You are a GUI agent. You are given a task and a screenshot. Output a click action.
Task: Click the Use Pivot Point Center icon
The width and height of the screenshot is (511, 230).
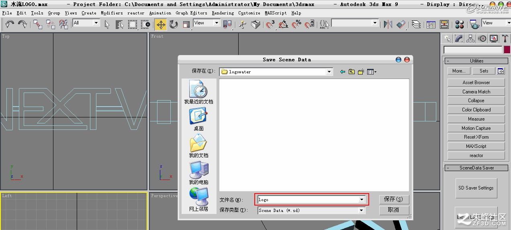point(227,24)
